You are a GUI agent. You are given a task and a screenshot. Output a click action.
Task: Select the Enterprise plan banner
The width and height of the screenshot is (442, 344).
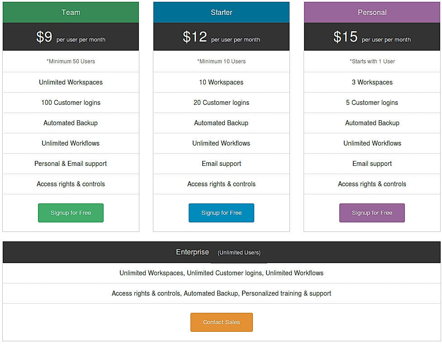pos(221,252)
